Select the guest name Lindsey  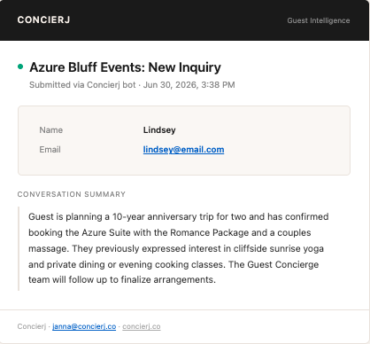159,130
